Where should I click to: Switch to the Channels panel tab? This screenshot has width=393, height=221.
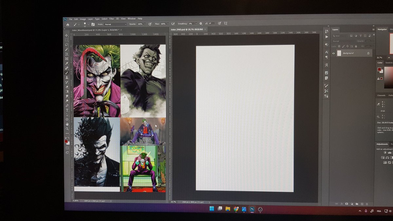[x=381, y=96]
